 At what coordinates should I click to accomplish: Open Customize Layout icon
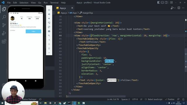point(172,3)
